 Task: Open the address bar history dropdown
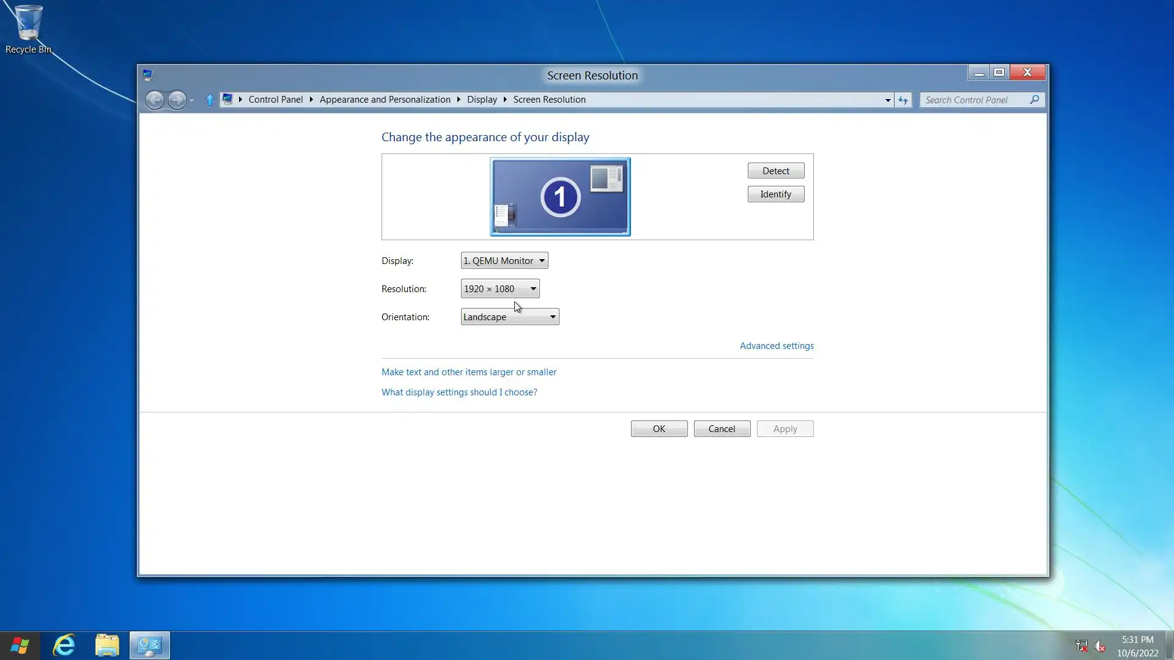[x=888, y=100]
